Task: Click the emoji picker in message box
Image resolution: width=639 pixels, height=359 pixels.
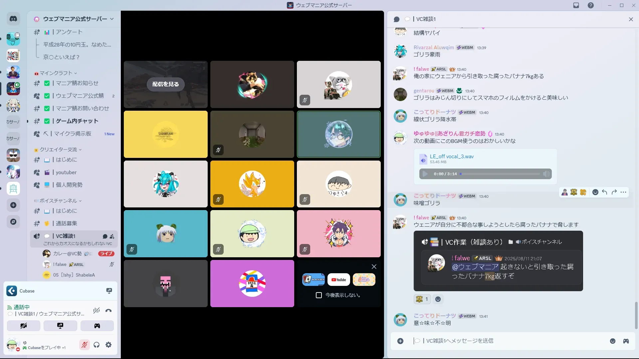Action: (612, 341)
